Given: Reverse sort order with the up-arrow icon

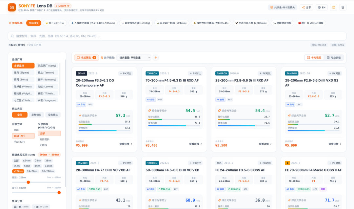Looking at the screenshot, I should pyautogui.click(x=156, y=58).
